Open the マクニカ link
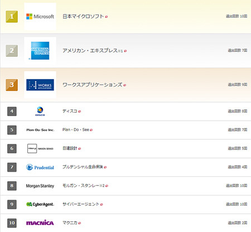251x232 pixels. [x=70, y=223]
